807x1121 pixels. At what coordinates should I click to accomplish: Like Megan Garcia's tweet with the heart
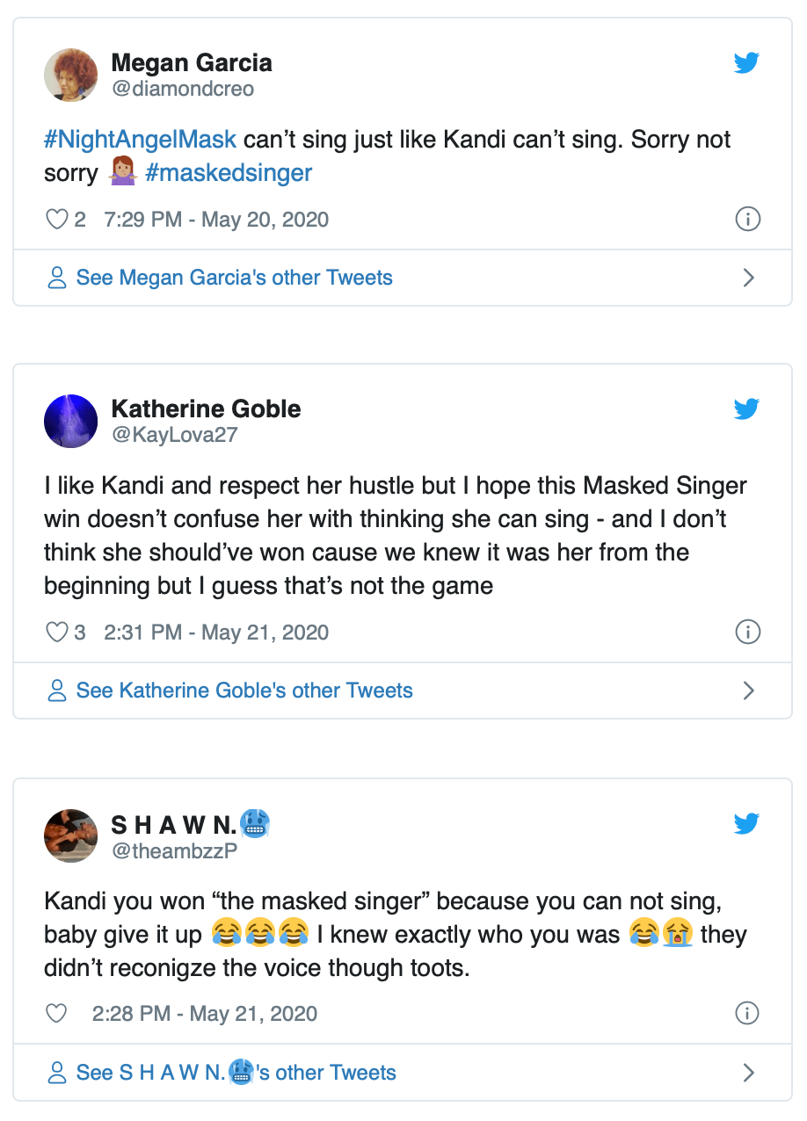57,219
